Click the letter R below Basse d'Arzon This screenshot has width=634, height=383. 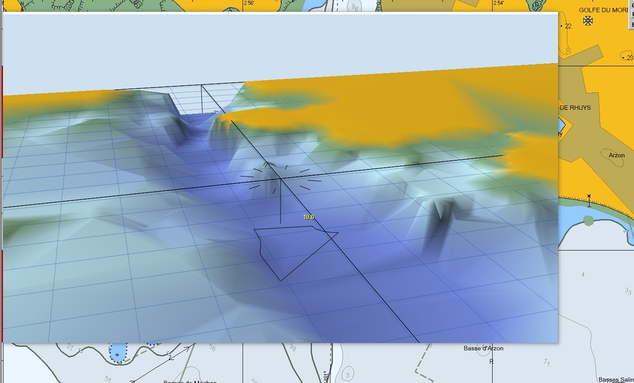pos(492,361)
